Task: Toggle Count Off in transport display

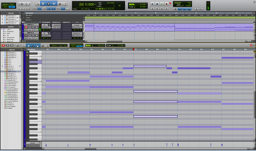Action: [177, 3]
